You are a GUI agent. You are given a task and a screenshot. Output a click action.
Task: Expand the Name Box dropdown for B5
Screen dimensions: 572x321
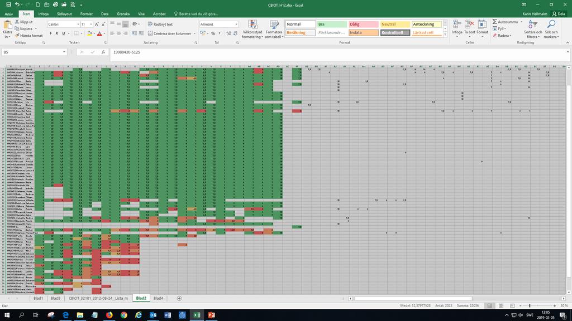pos(64,52)
